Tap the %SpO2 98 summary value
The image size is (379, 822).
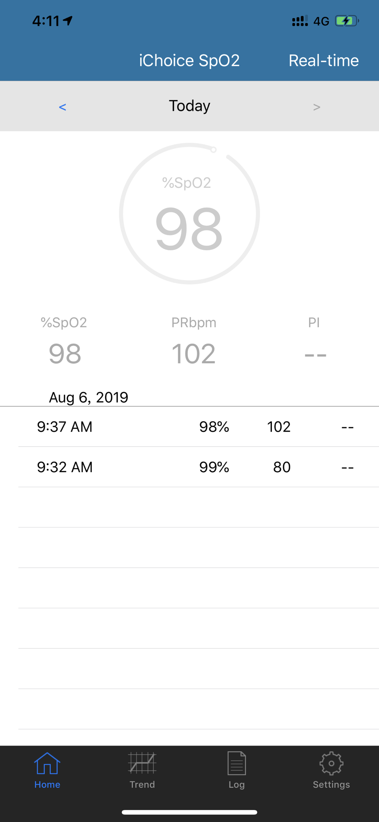click(65, 353)
